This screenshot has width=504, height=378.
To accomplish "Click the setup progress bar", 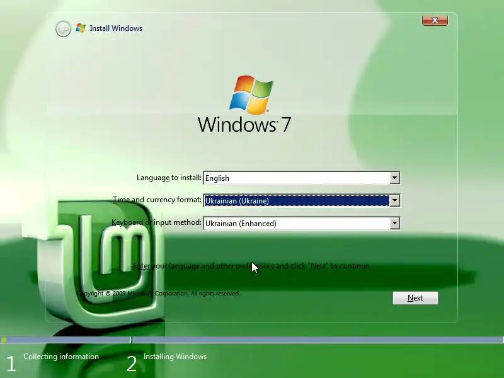I will (252, 340).
